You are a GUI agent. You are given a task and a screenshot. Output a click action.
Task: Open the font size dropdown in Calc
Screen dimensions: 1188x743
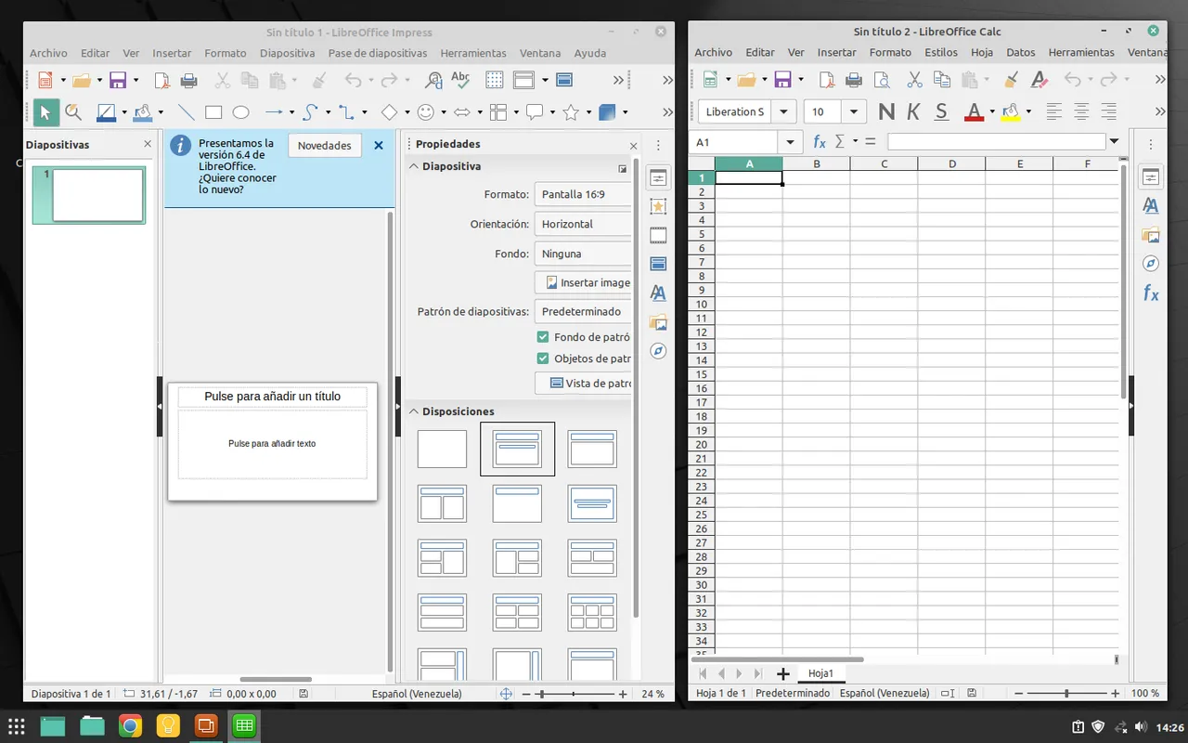pyautogui.click(x=854, y=111)
